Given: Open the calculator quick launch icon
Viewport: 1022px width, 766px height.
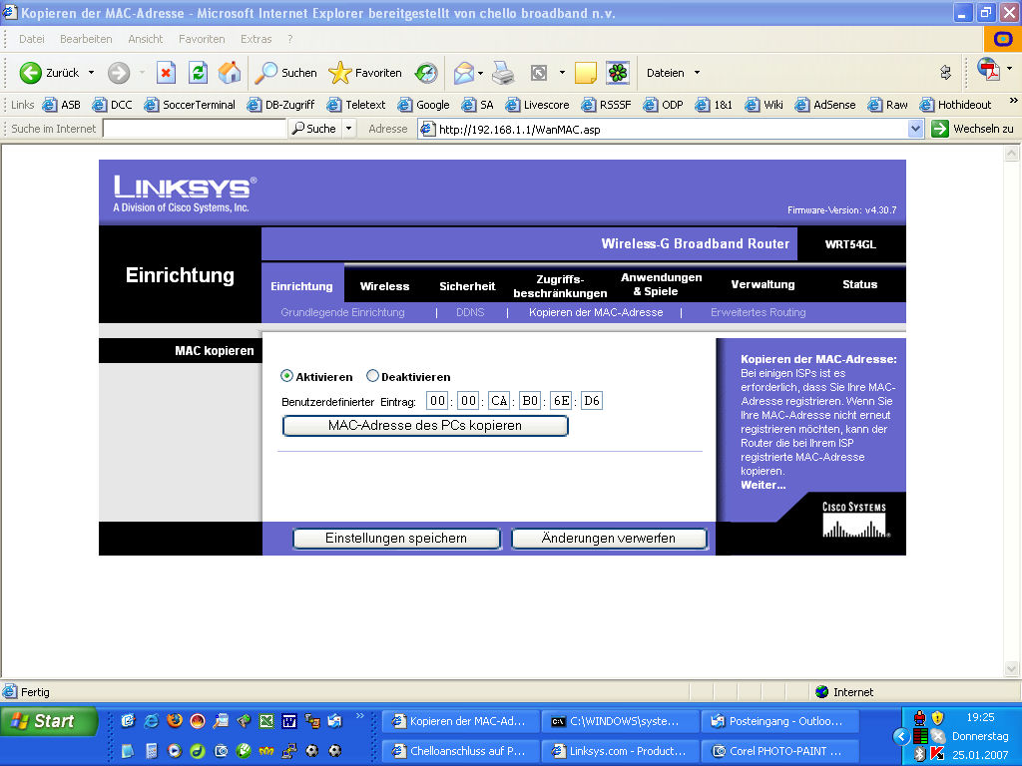Looking at the screenshot, I should click(x=152, y=750).
